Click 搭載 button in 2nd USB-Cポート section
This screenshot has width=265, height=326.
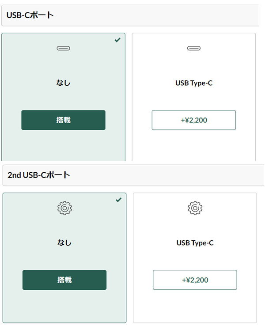pyautogui.click(x=64, y=280)
